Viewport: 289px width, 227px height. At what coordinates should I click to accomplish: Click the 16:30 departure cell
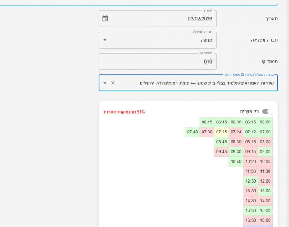pyautogui.click(x=250, y=220)
